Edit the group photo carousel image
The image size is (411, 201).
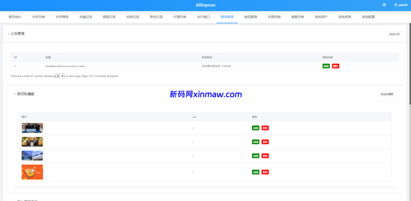pos(256,128)
